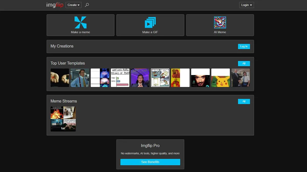Viewport: 307px width, 172px height.
Task: Select the expanding brain template
Action: [x=100, y=78]
